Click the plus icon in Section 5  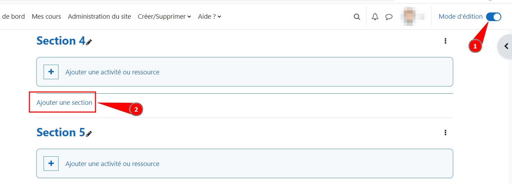(x=51, y=164)
